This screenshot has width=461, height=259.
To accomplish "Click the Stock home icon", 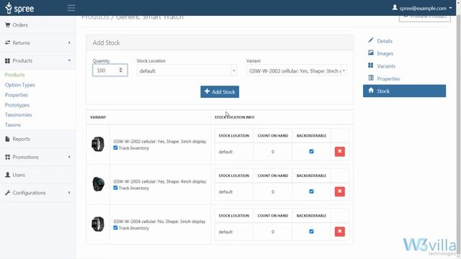I will [371, 91].
